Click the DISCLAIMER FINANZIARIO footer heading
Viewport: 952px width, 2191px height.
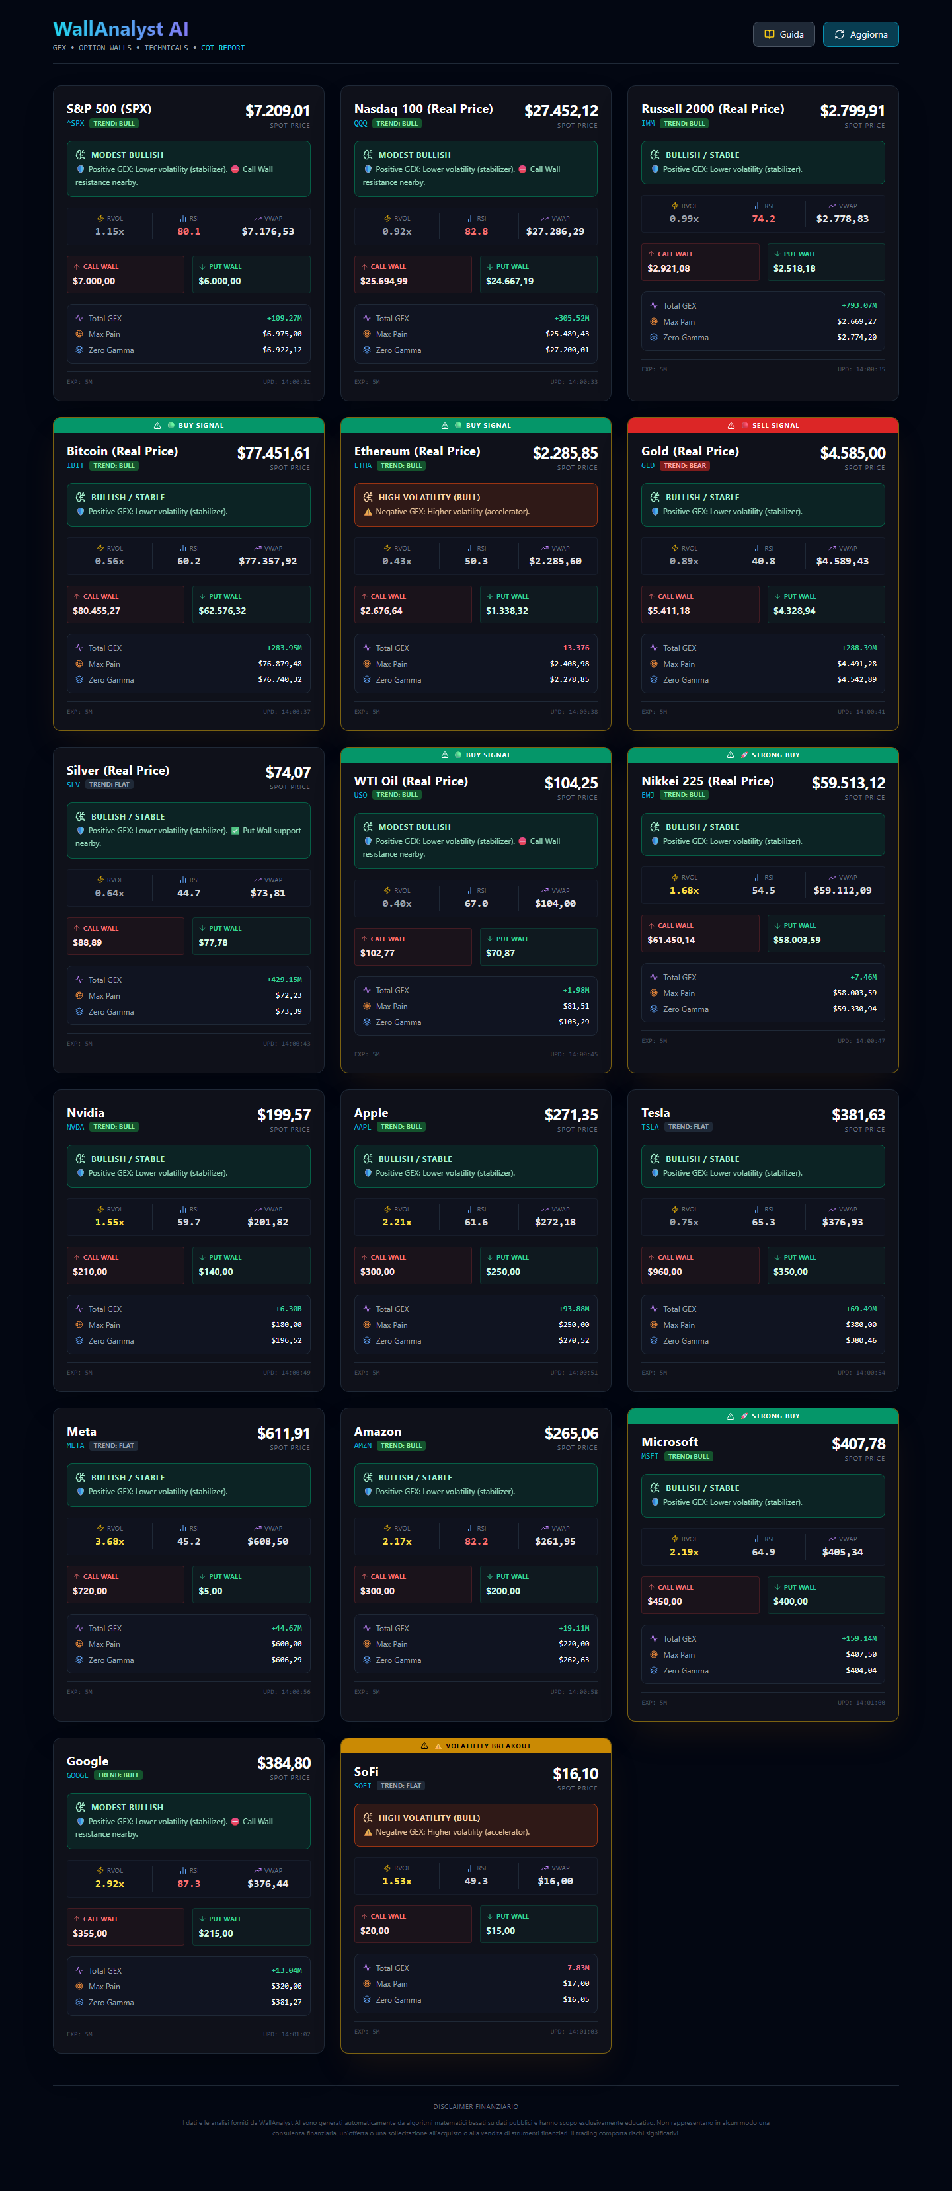pyautogui.click(x=475, y=2107)
